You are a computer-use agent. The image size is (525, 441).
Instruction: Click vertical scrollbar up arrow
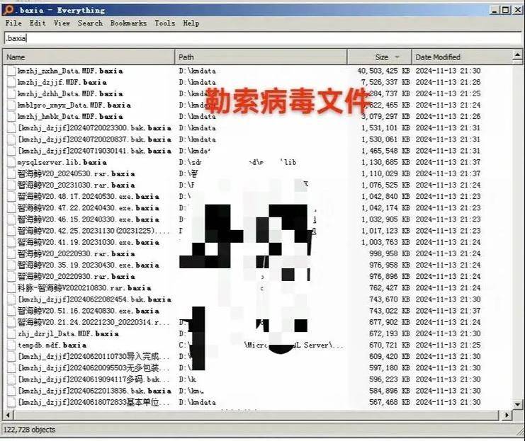click(517, 55)
